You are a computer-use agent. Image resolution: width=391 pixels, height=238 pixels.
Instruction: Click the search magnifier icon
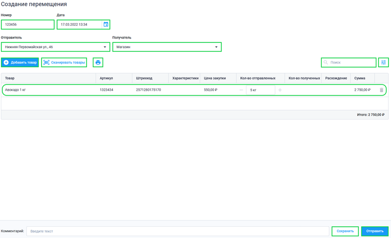point(326,62)
